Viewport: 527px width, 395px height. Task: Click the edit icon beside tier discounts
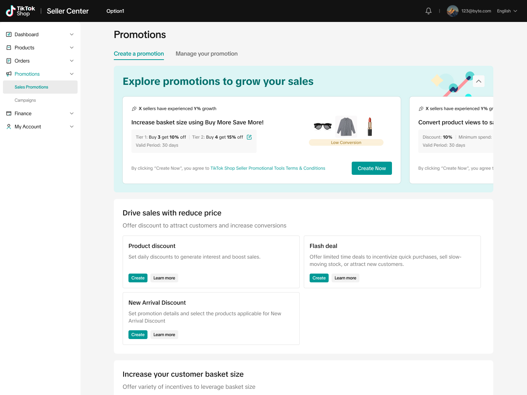click(249, 137)
